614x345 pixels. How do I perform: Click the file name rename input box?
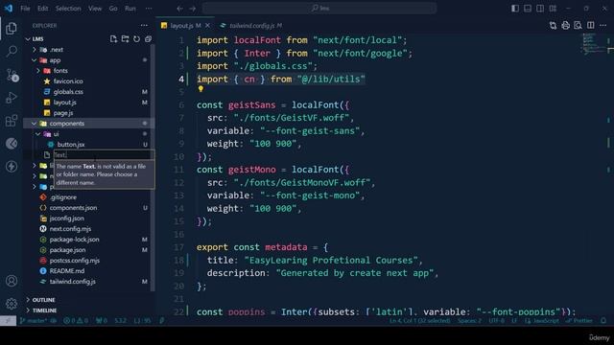[x=104, y=155]
